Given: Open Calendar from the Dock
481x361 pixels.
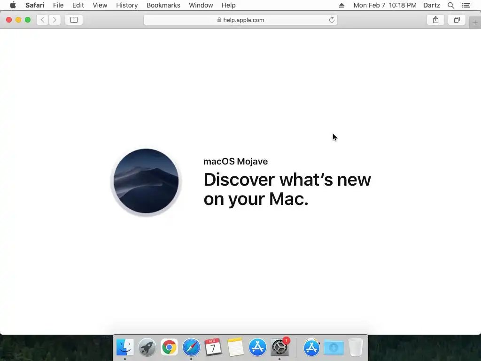Looking at the screenshot, I should tap(213, 347).
